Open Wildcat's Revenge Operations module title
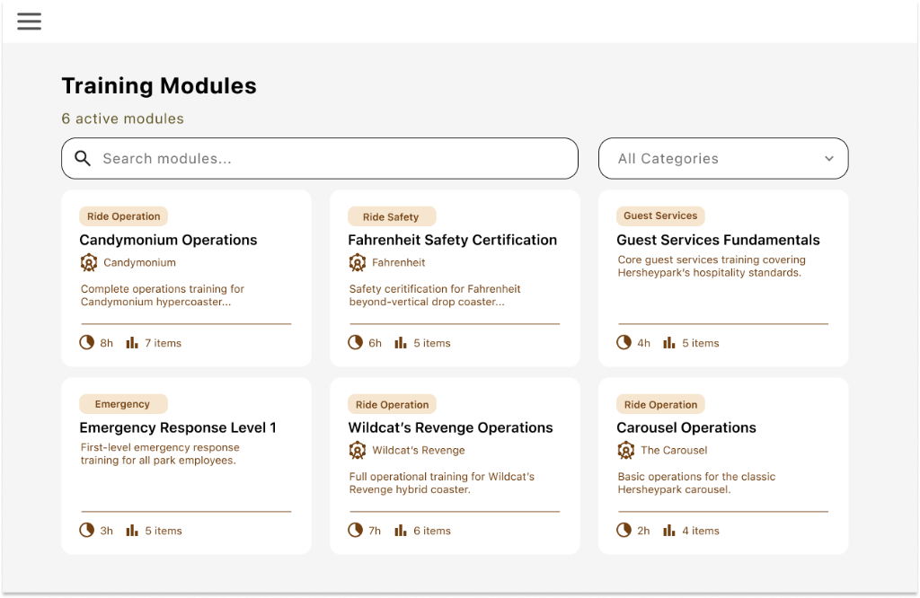Image resolution: width=920 pixels, height=598 pixels. (451, 427)
